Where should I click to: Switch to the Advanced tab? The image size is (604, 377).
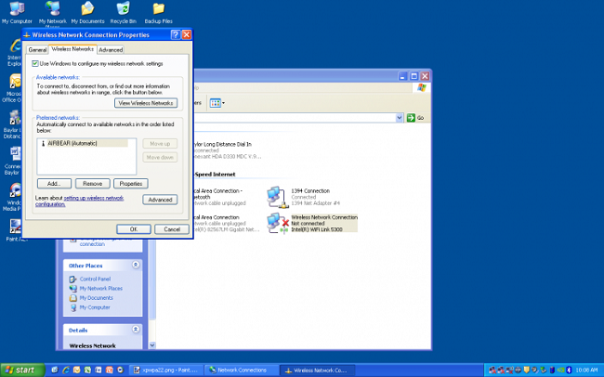click(x=111, y=49)
